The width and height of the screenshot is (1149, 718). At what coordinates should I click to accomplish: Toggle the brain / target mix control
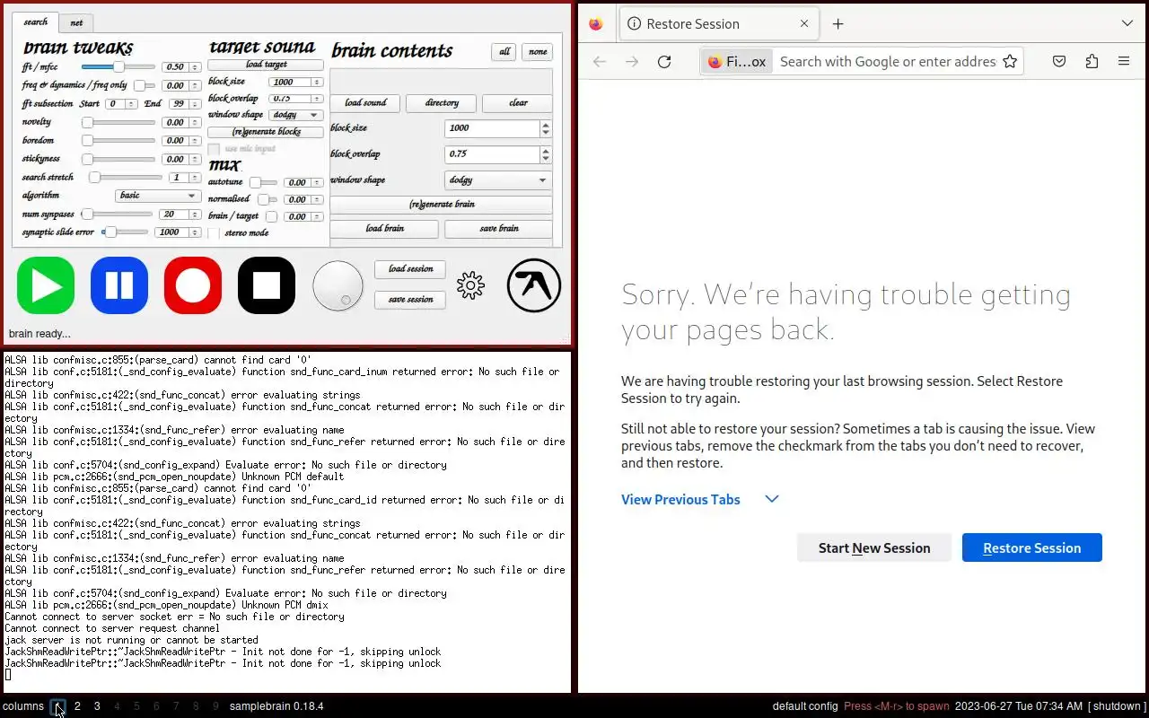point(271,216)
